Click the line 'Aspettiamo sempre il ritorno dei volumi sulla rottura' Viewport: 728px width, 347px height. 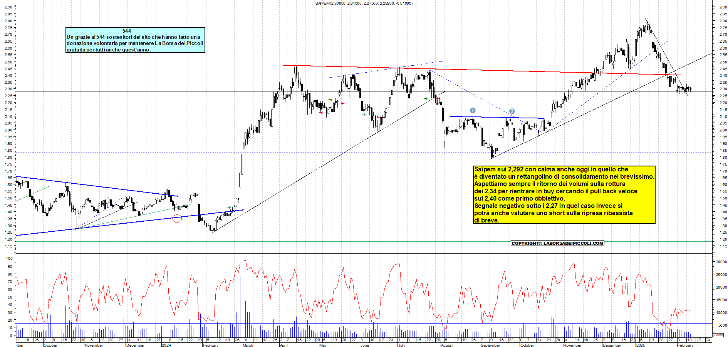tap(550, 184)
